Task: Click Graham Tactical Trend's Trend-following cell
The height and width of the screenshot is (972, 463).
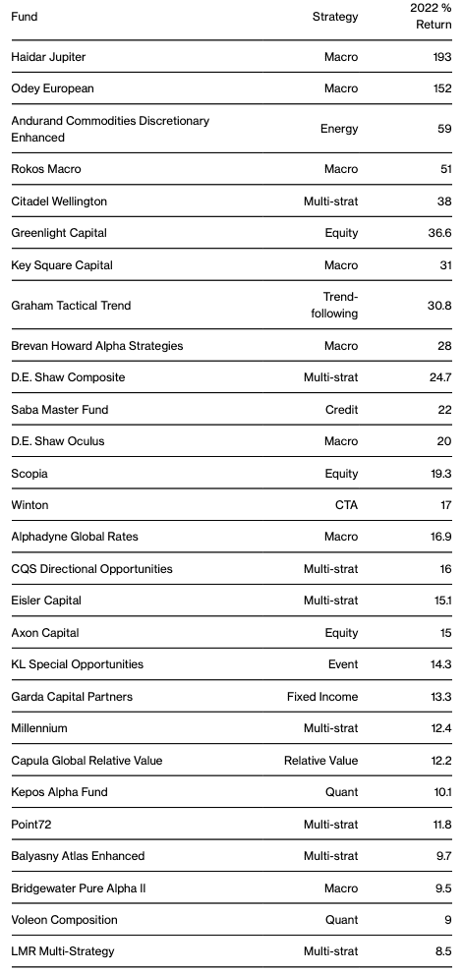Action: (334, 305)
